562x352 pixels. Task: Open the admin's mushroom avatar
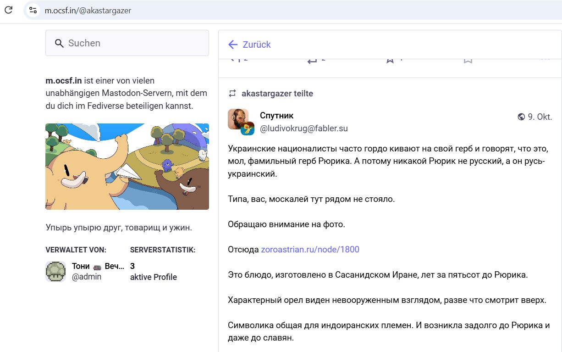(x=56, y=271)
